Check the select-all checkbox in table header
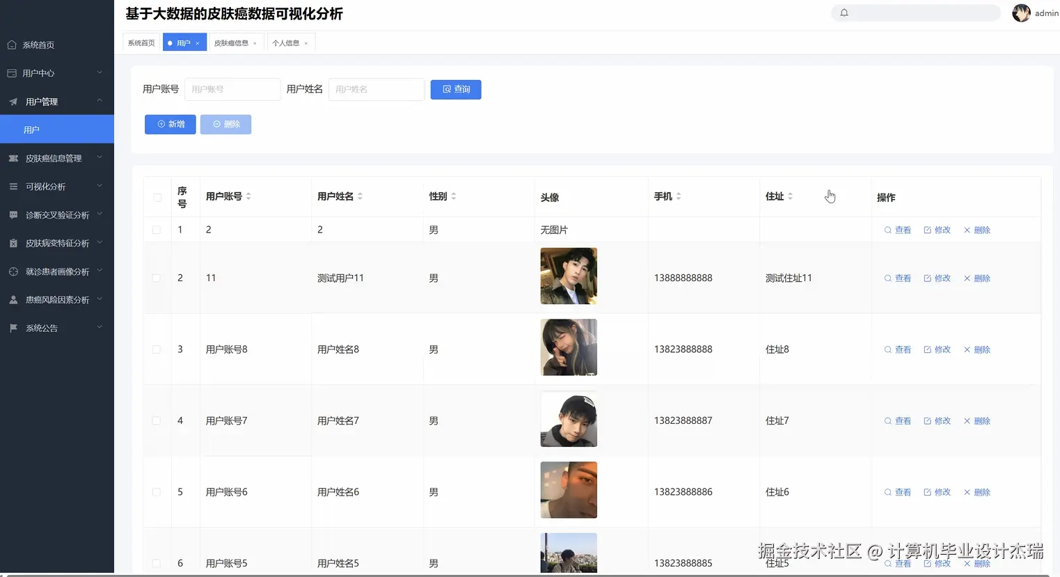Image resolution: width=1060 pixels, height=577 pixels. (157, 197)
